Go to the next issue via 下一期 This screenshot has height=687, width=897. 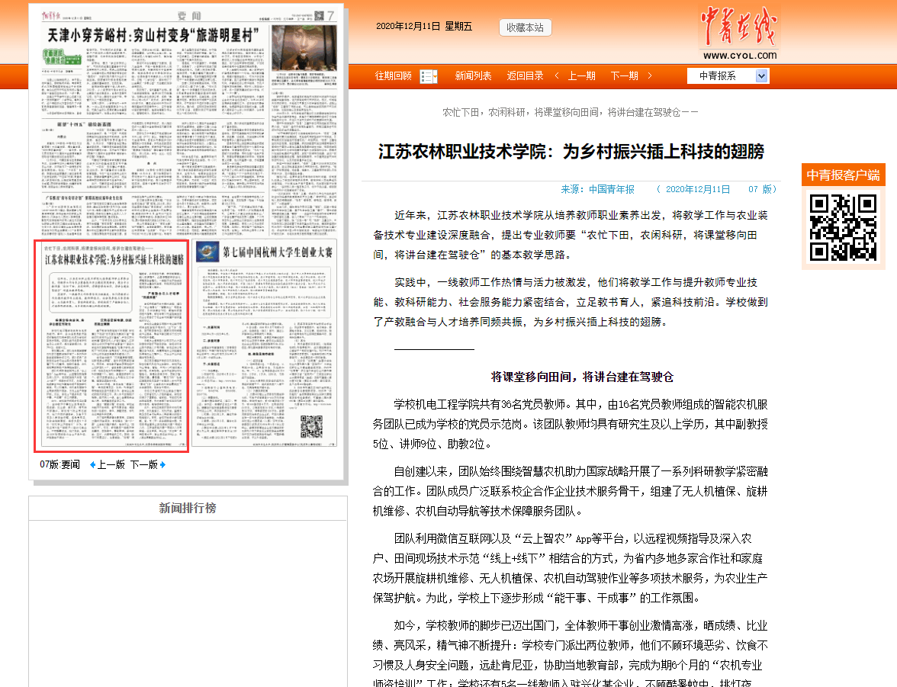[x=624, y=75]
